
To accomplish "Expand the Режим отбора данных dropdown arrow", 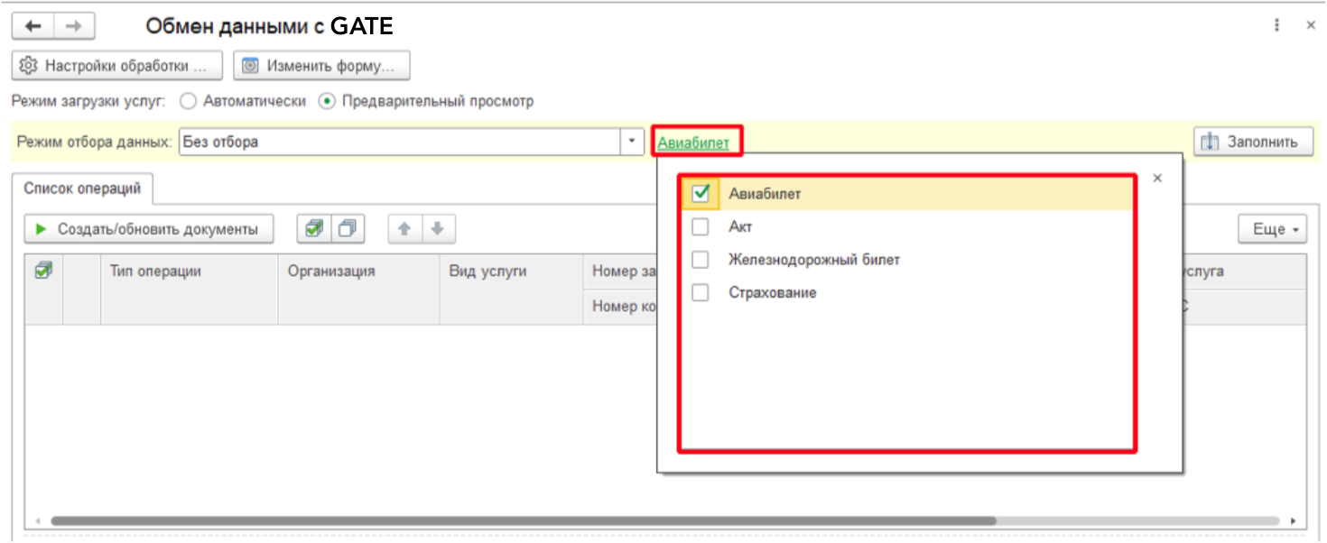I will pos(630,142).
